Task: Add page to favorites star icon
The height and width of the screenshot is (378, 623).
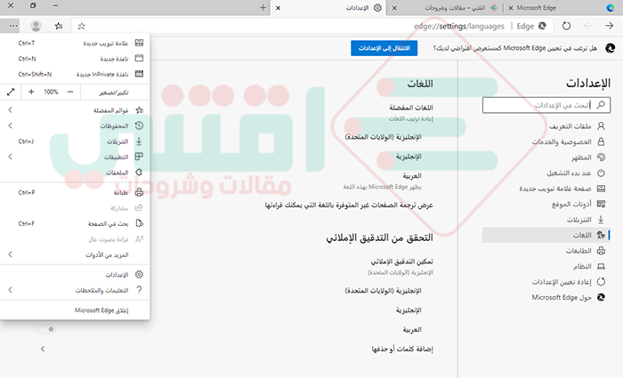Action: pyautogui.click(x=82, y=26)
